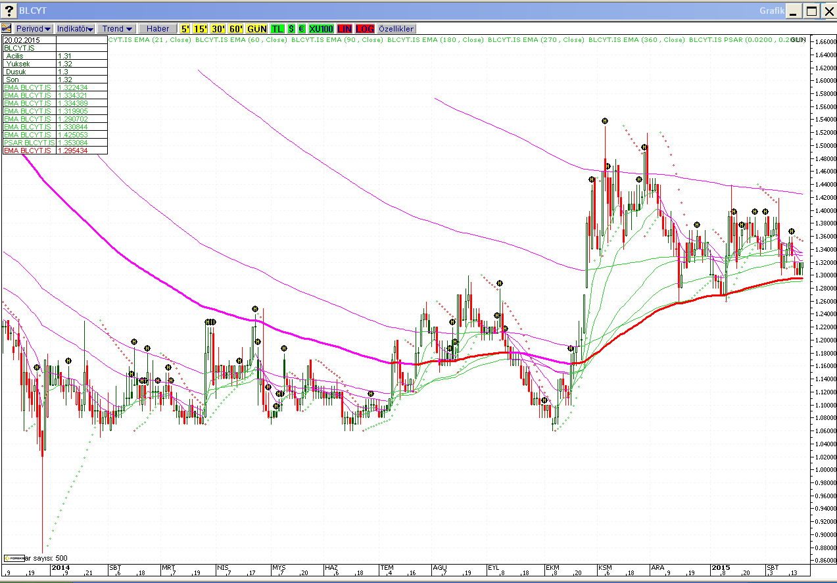
Task: Enable logarithmic LOG price scale
Action: click(x=365, y=29)
